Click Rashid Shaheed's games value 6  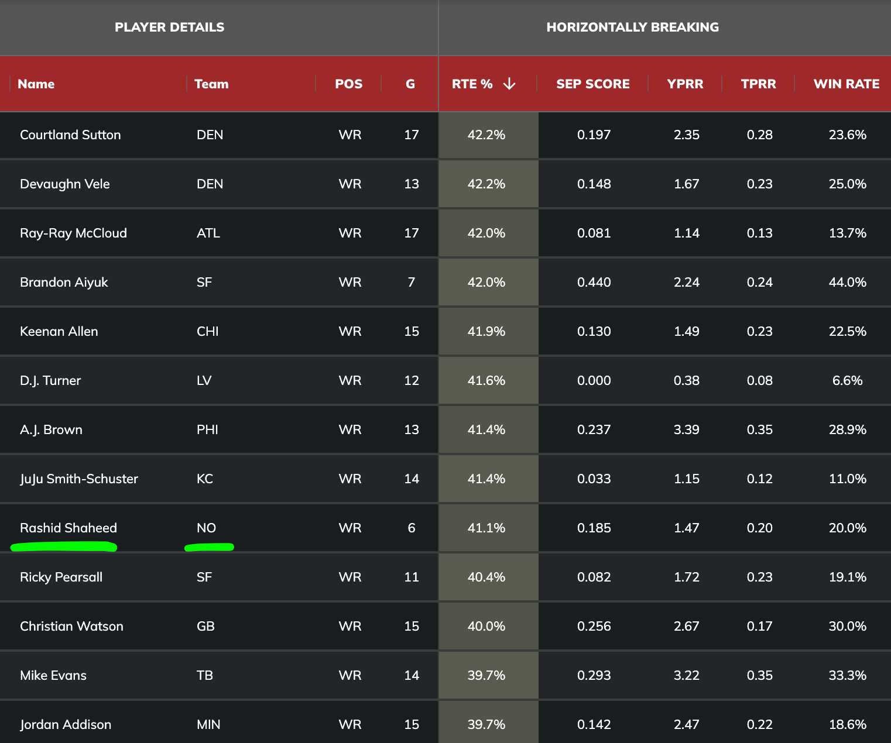(412, 528)
